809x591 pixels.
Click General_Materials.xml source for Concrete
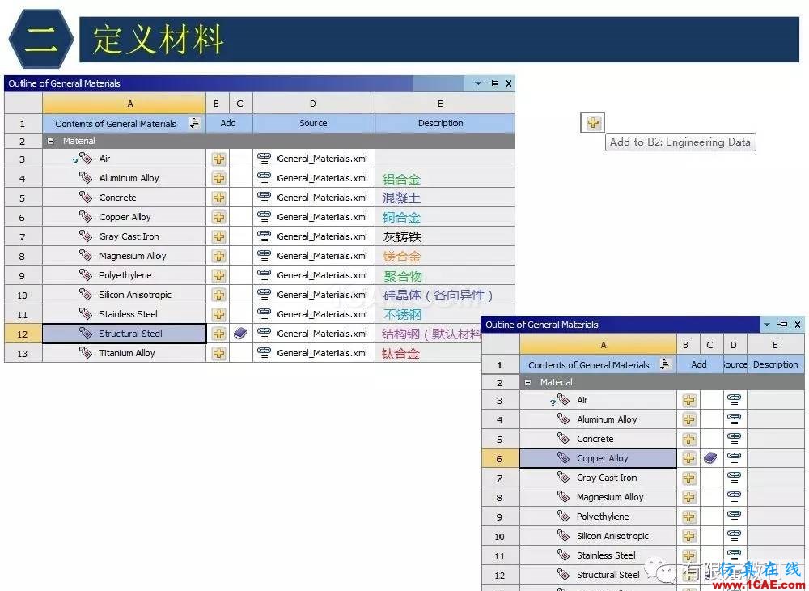tap(322, 198)
